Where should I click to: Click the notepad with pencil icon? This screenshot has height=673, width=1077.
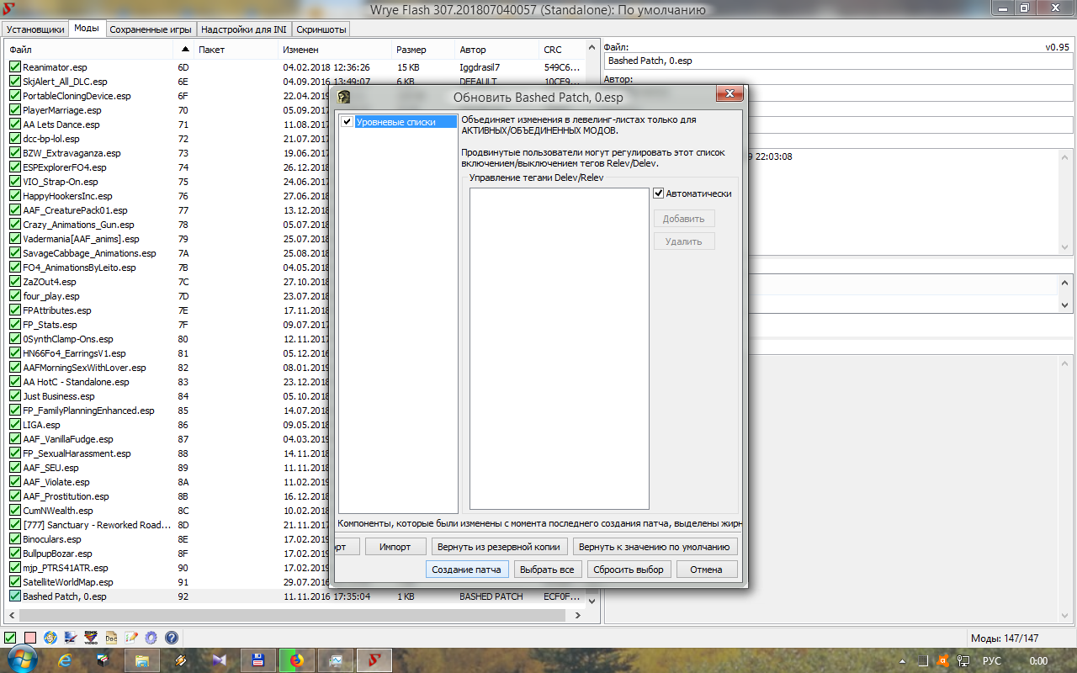131,639
